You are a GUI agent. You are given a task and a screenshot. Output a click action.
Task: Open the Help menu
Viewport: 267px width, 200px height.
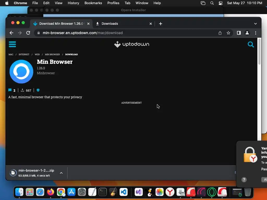pos(157,3)
